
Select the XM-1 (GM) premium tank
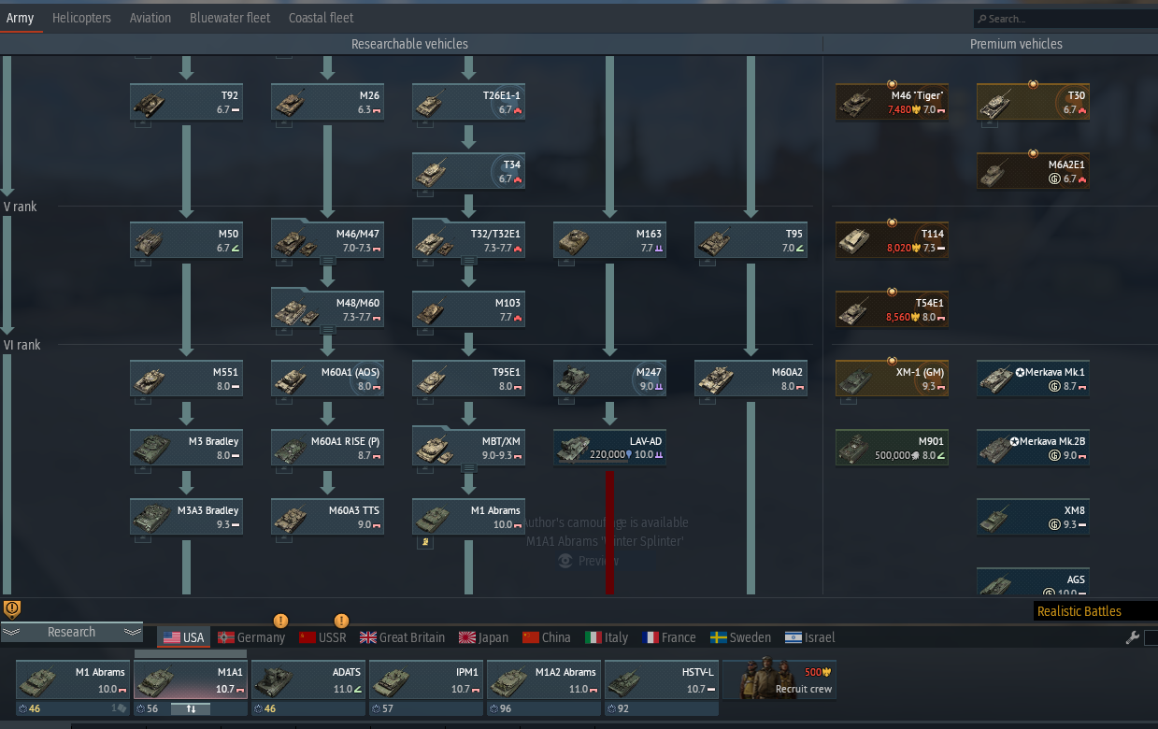pyautogui.click(x=892, y=379)
